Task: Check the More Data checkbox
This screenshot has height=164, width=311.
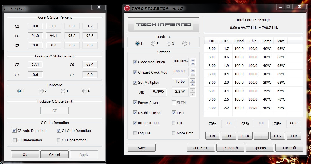Action: coord(174,133)
